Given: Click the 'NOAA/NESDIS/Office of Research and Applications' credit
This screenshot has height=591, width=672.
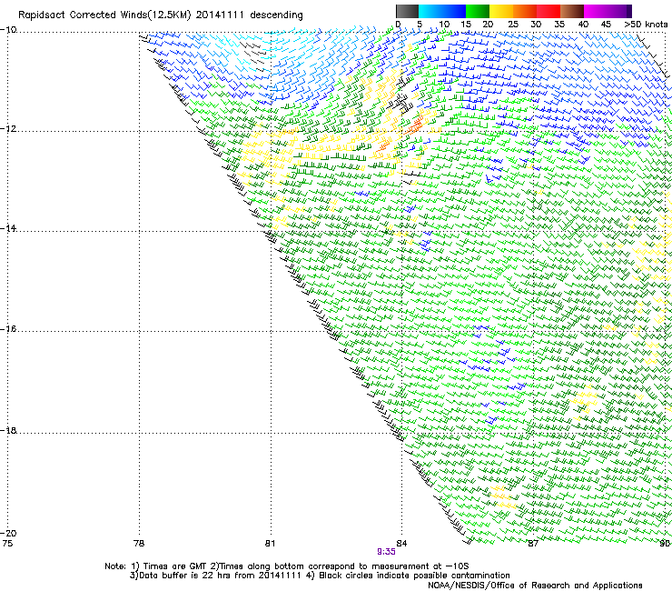Looking at the screenshot, I should (x=535, y=586).
